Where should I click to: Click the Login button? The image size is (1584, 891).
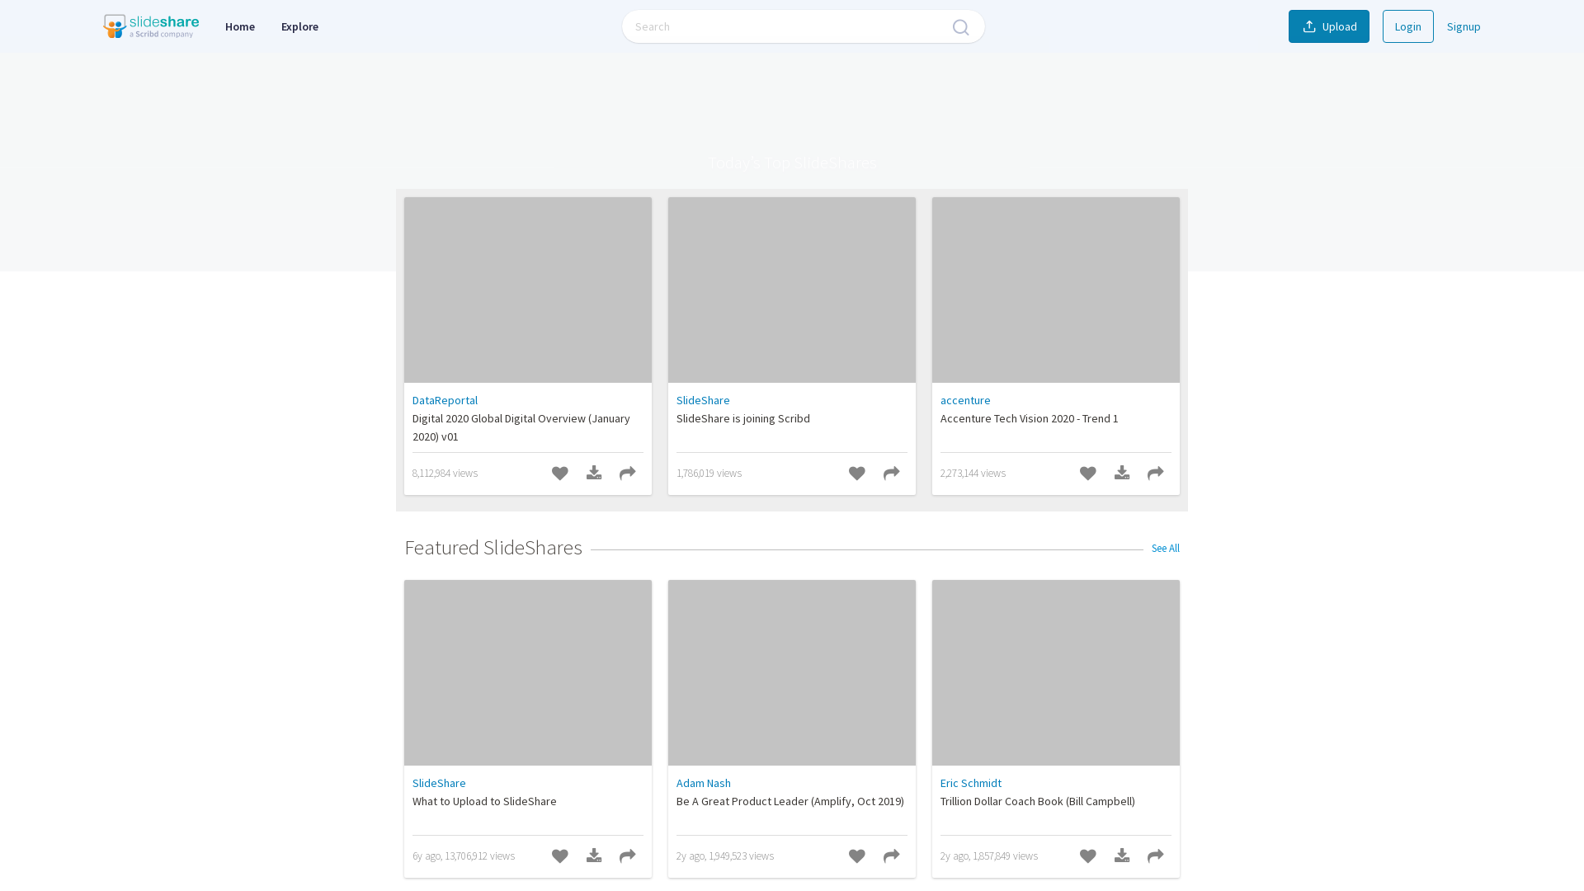coord(1408,26)
